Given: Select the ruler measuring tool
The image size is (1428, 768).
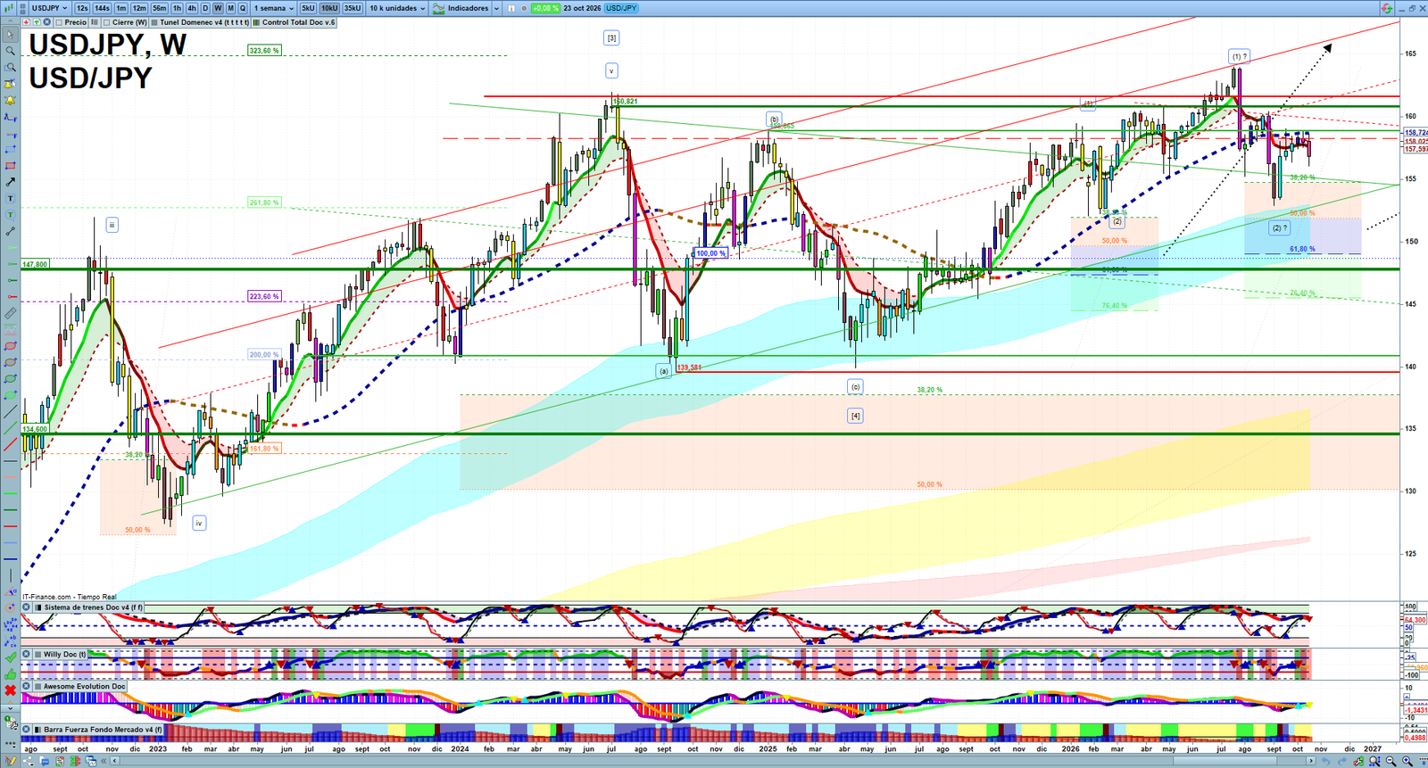Looking at the screenshot, I should (x=10, y=313).
